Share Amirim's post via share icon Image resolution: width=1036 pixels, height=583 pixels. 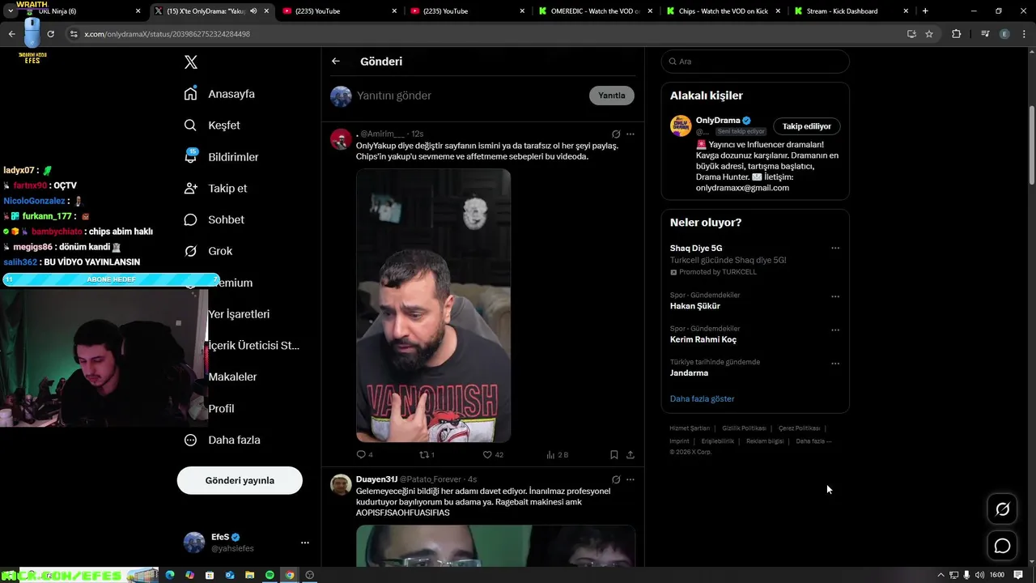(x=631, y=455)
